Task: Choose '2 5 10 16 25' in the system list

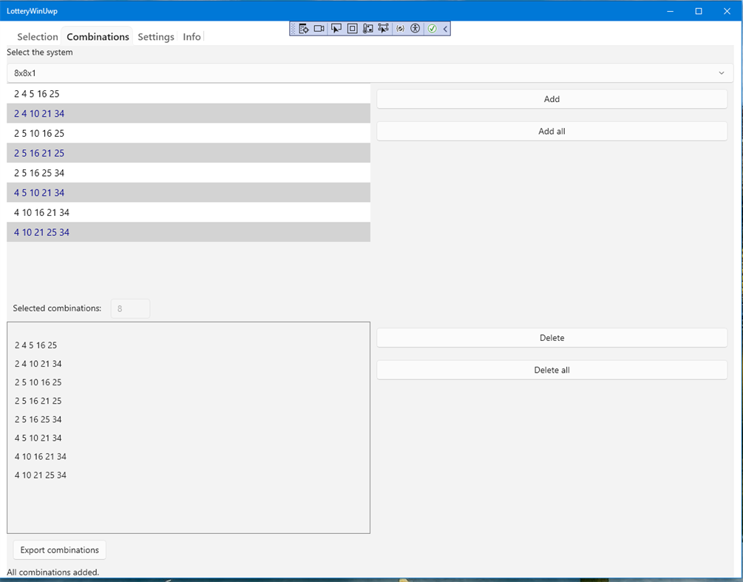Action: click(x=189, y=133)
